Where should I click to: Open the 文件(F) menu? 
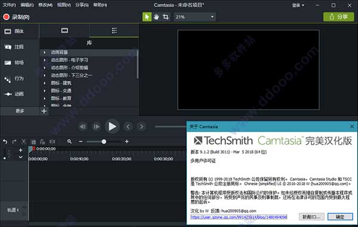[9, 5]
